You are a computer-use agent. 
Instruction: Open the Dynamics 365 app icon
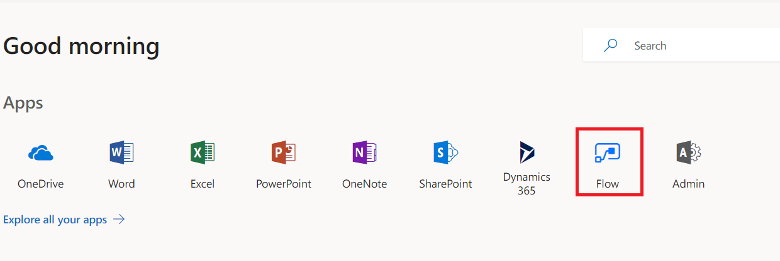[526, 152]
